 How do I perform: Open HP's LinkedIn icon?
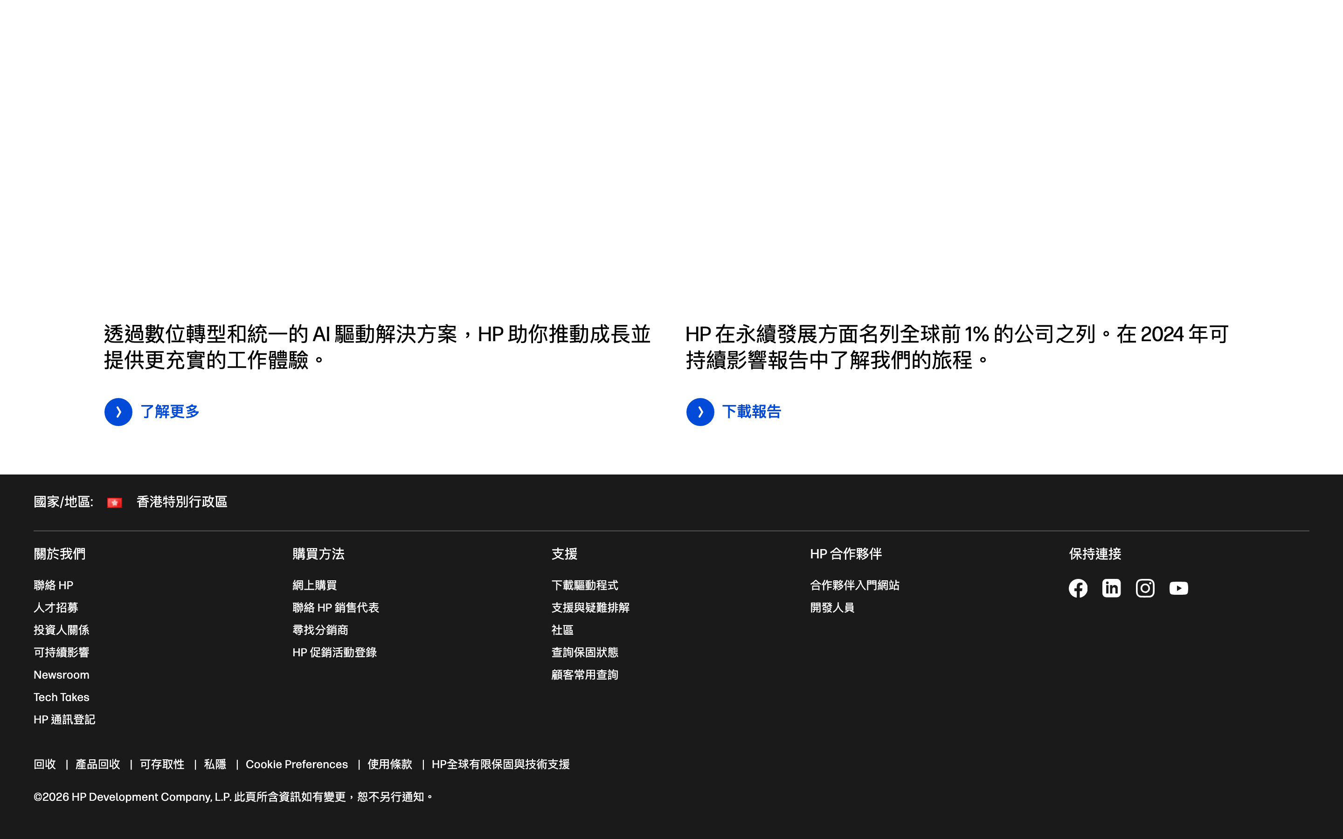click(1111, 588)
